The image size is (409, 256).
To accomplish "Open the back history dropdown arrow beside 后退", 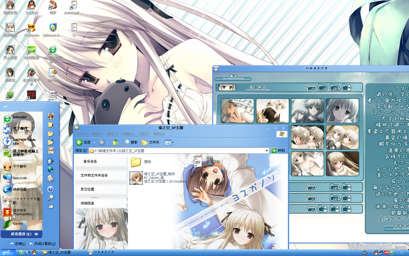I will pyautogui.click(x=94, y=142).
